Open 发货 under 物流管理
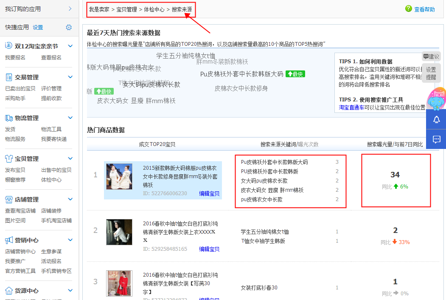 10,129
